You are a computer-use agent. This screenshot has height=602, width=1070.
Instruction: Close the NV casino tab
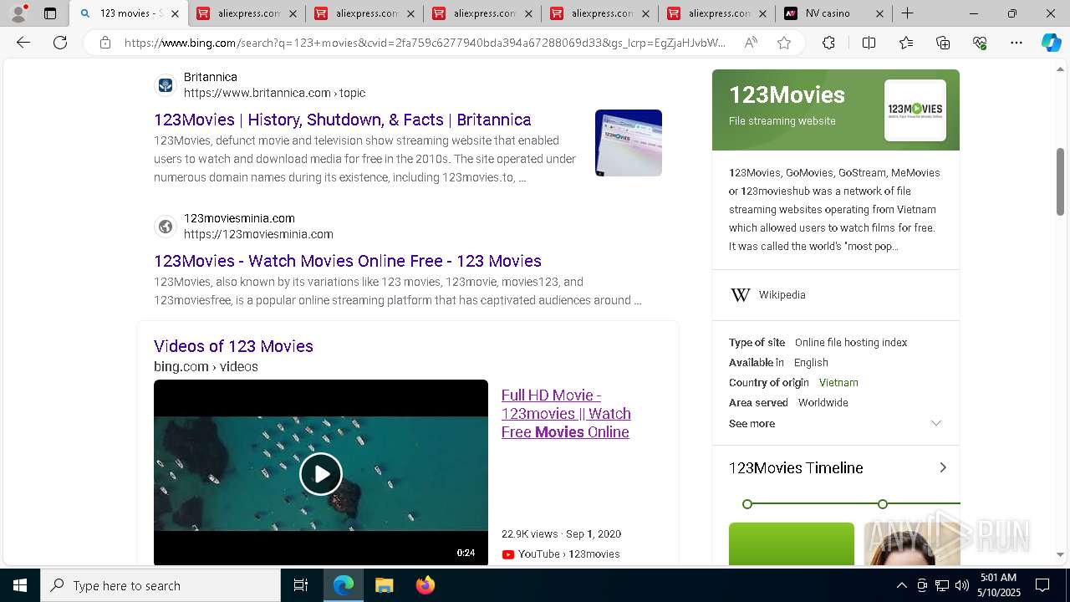point(880,13)
